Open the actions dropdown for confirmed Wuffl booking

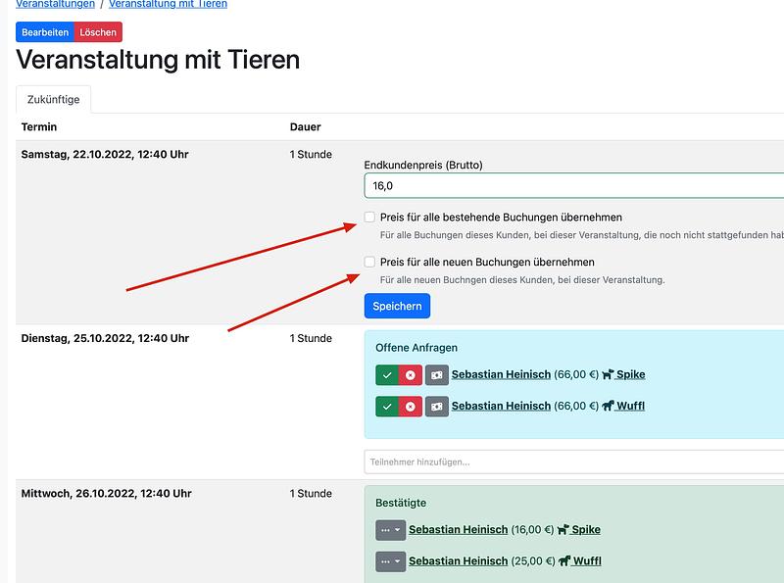[390, 561]
